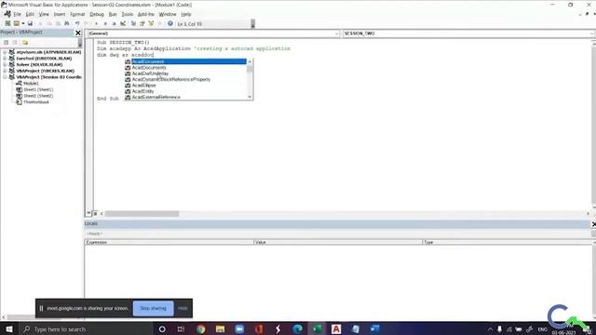Open Properties Window toolbar icon

pos(142,23)
